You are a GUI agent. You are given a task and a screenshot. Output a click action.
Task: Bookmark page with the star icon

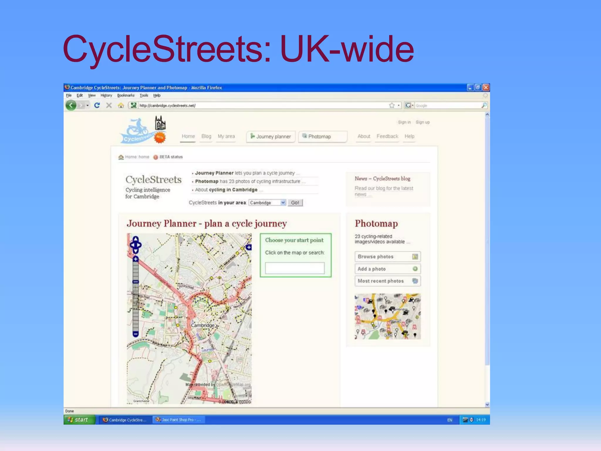(392, 105)
